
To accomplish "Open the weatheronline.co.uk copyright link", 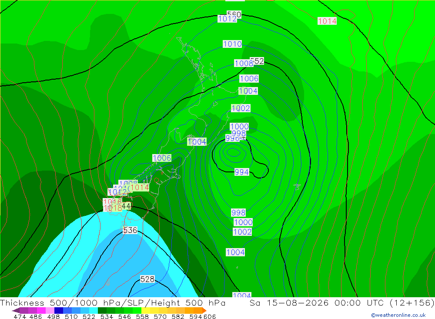I will pos(398,315).
